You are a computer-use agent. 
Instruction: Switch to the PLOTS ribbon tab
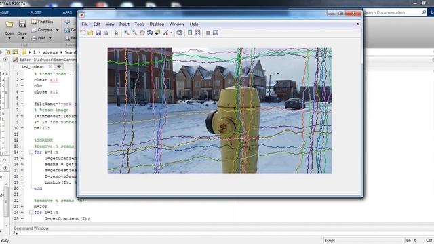[36, 12]
